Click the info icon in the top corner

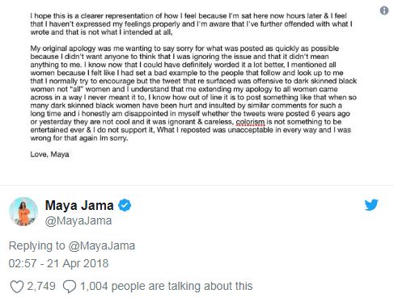(x=384, y=10)
